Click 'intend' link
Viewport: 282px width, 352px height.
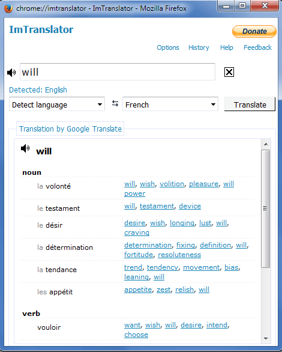[x=217, y=325]
